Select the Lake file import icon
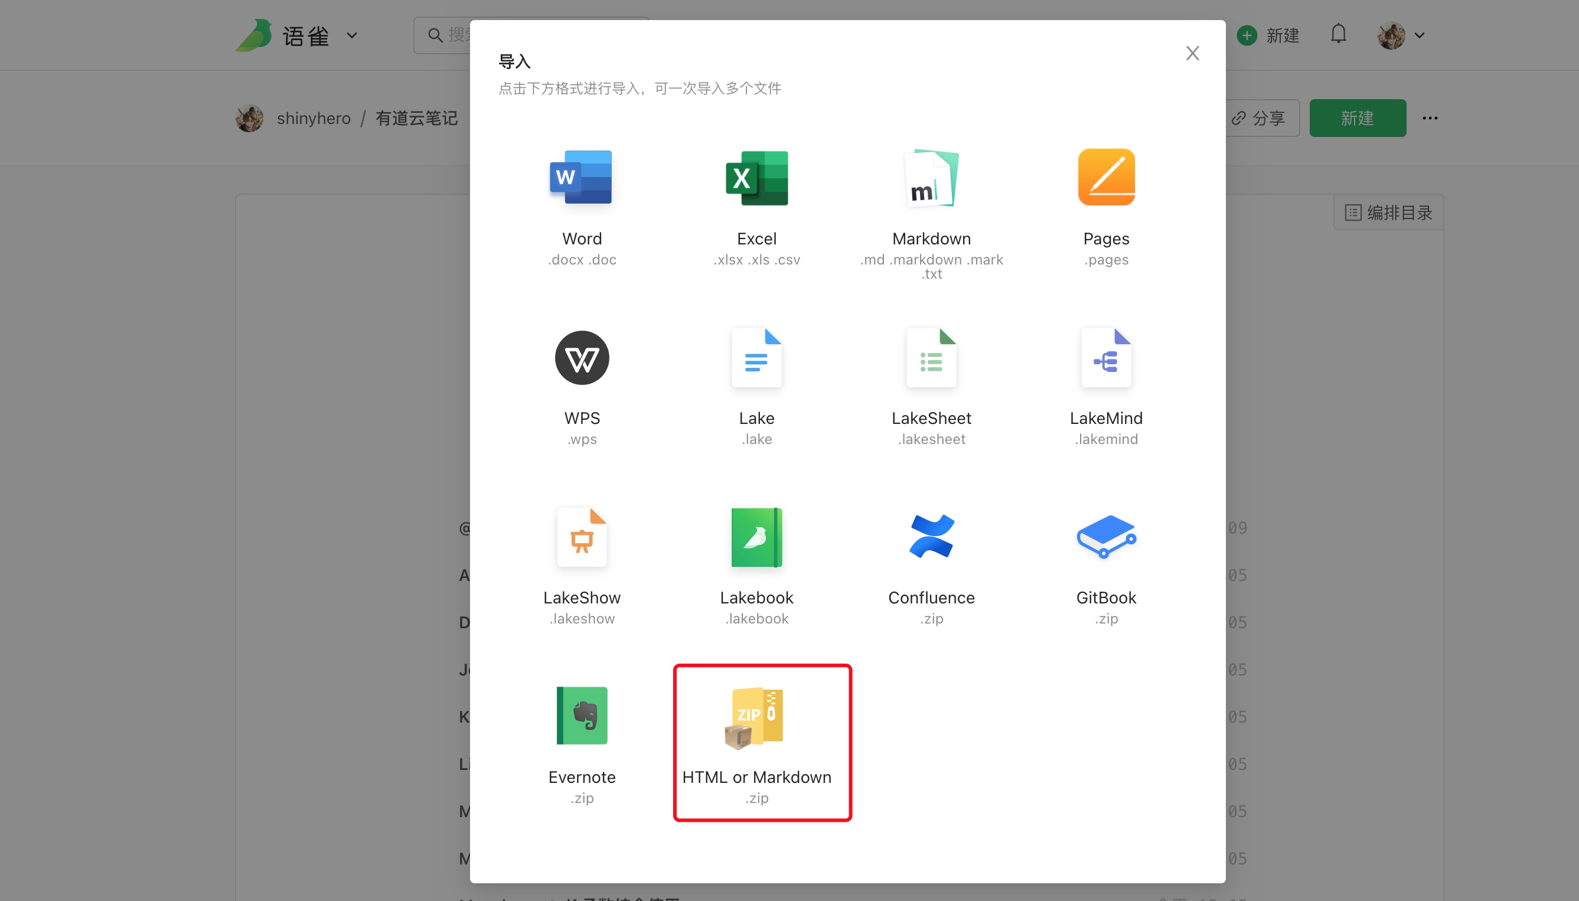Viewport: 1579px width, 901px height. [x=756, y=358]
